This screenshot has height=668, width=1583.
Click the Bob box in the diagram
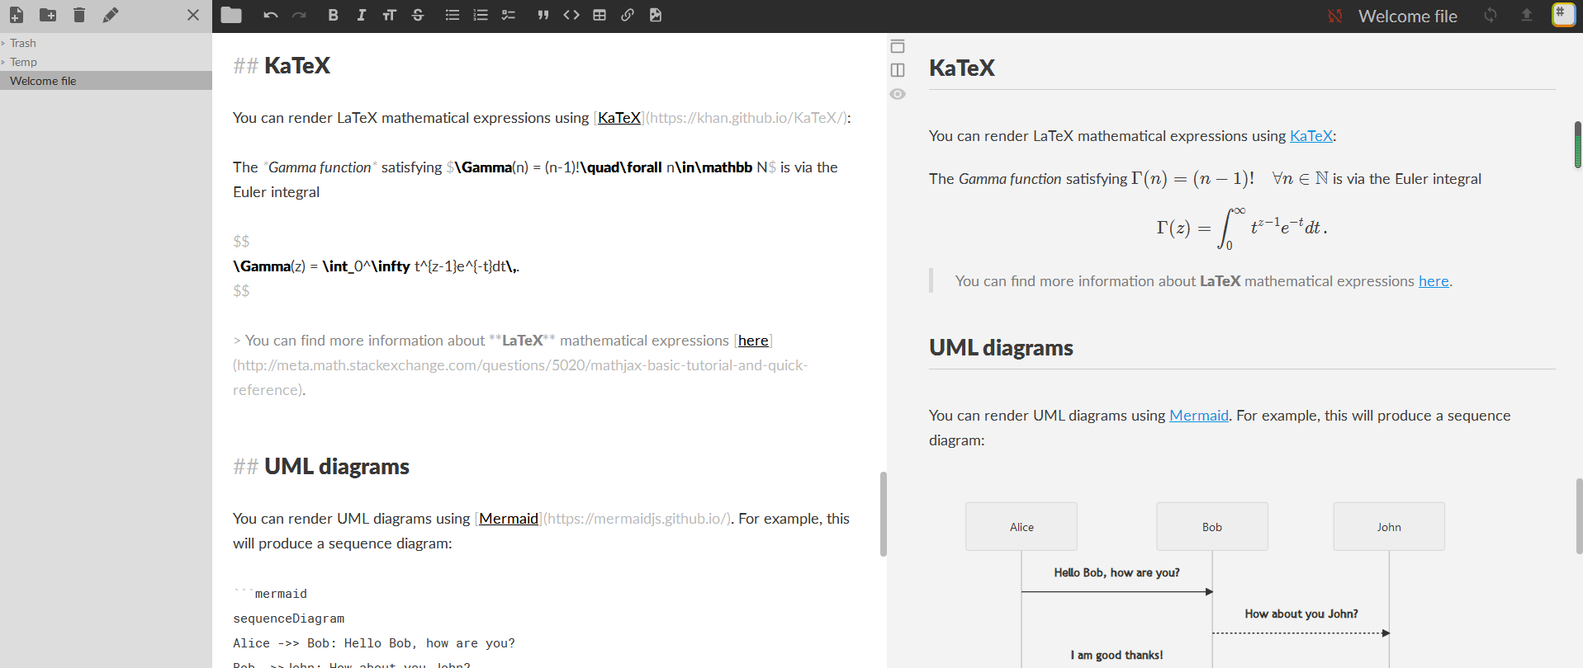[1212, 526]
